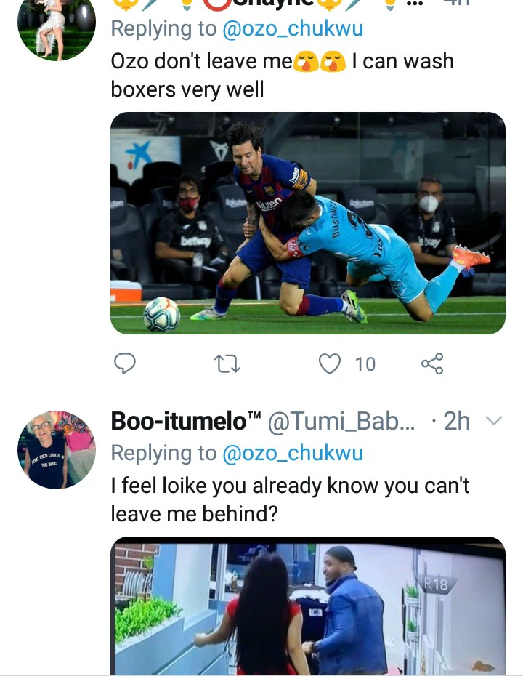Reply to the wash boxers tweet
Viewport: 523px width, 679px height.
(x=126, y=363)
